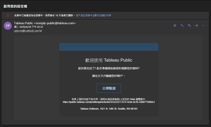Click the 歡迎使用 Tableau Public heading
Viewport: 211px width, 127px height.
(109, 60)
